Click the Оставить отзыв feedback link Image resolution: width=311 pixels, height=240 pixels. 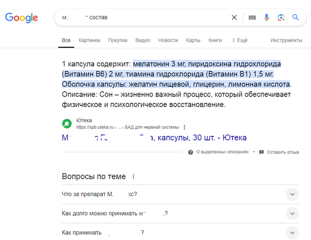click(x=279, y=152)
